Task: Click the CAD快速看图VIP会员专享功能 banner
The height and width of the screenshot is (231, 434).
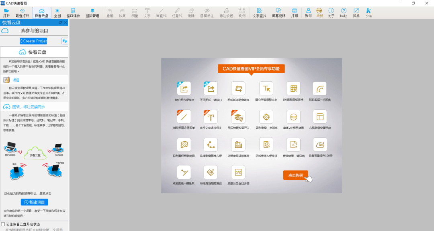Action: coord(251,69)
